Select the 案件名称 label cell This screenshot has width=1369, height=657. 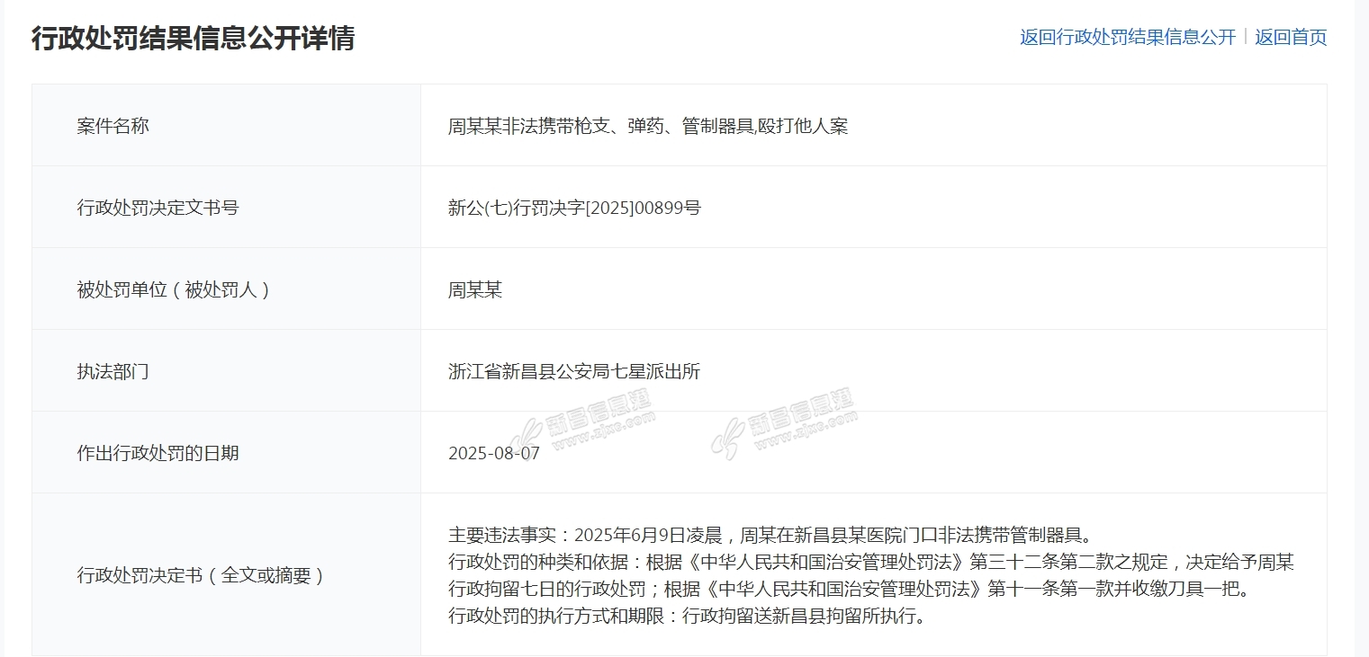113,126
